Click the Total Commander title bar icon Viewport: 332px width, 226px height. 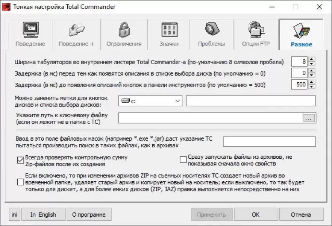6,7
